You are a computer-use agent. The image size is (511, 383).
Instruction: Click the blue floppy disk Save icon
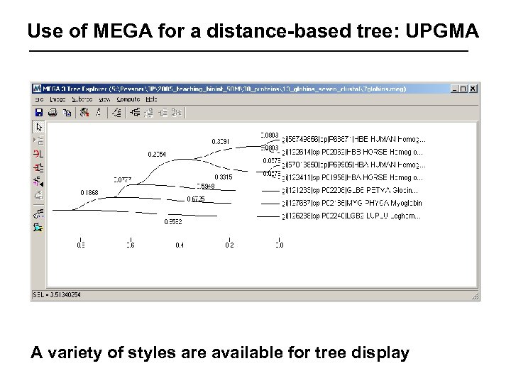point(39,113)
